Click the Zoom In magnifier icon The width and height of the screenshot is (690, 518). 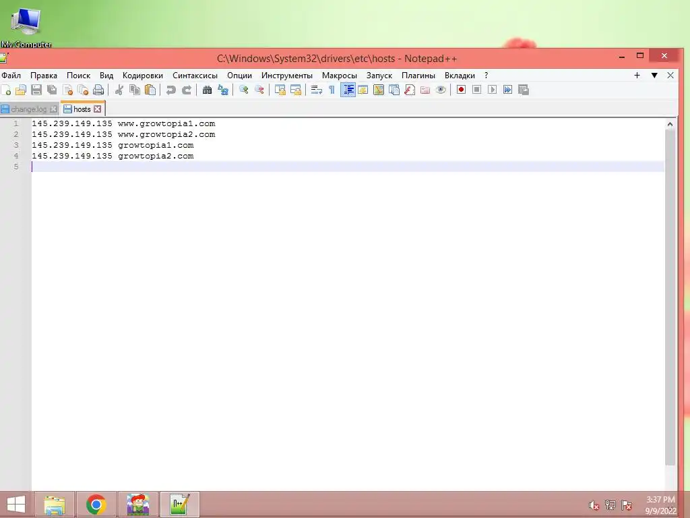[x=243, y=90]
